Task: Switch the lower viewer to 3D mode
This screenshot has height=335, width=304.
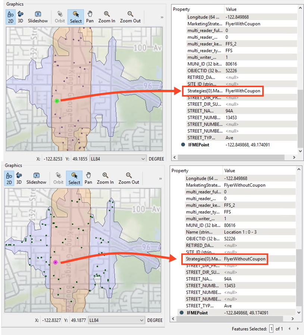Action: click(19, 178)
